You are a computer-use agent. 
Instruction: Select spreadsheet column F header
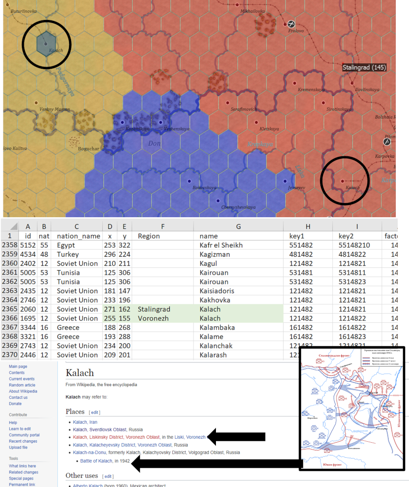point(163,226)
